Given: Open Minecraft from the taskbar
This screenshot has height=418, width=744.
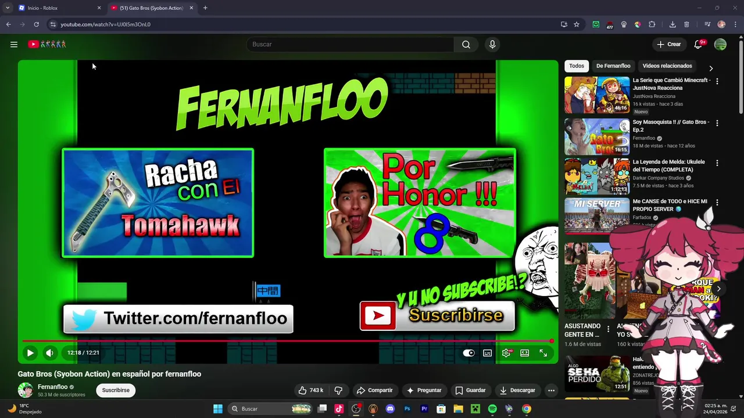Looking at the screenshot, I should point(475,409).
